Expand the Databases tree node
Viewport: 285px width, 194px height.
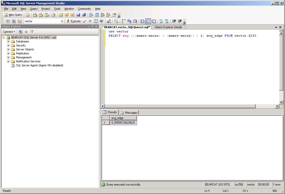pos(8,41)
